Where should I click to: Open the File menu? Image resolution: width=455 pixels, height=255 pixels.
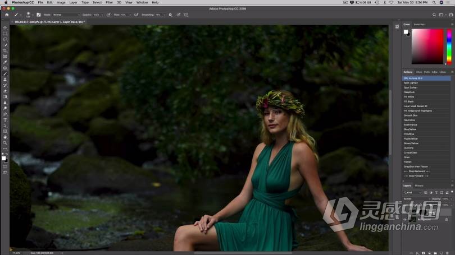pyautogui.click(x=40, y=2)
